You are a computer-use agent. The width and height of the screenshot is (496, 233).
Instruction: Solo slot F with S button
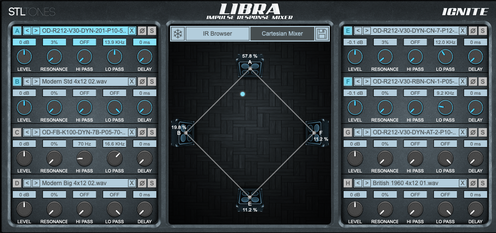pyautogui.click(x=482, y=82)
